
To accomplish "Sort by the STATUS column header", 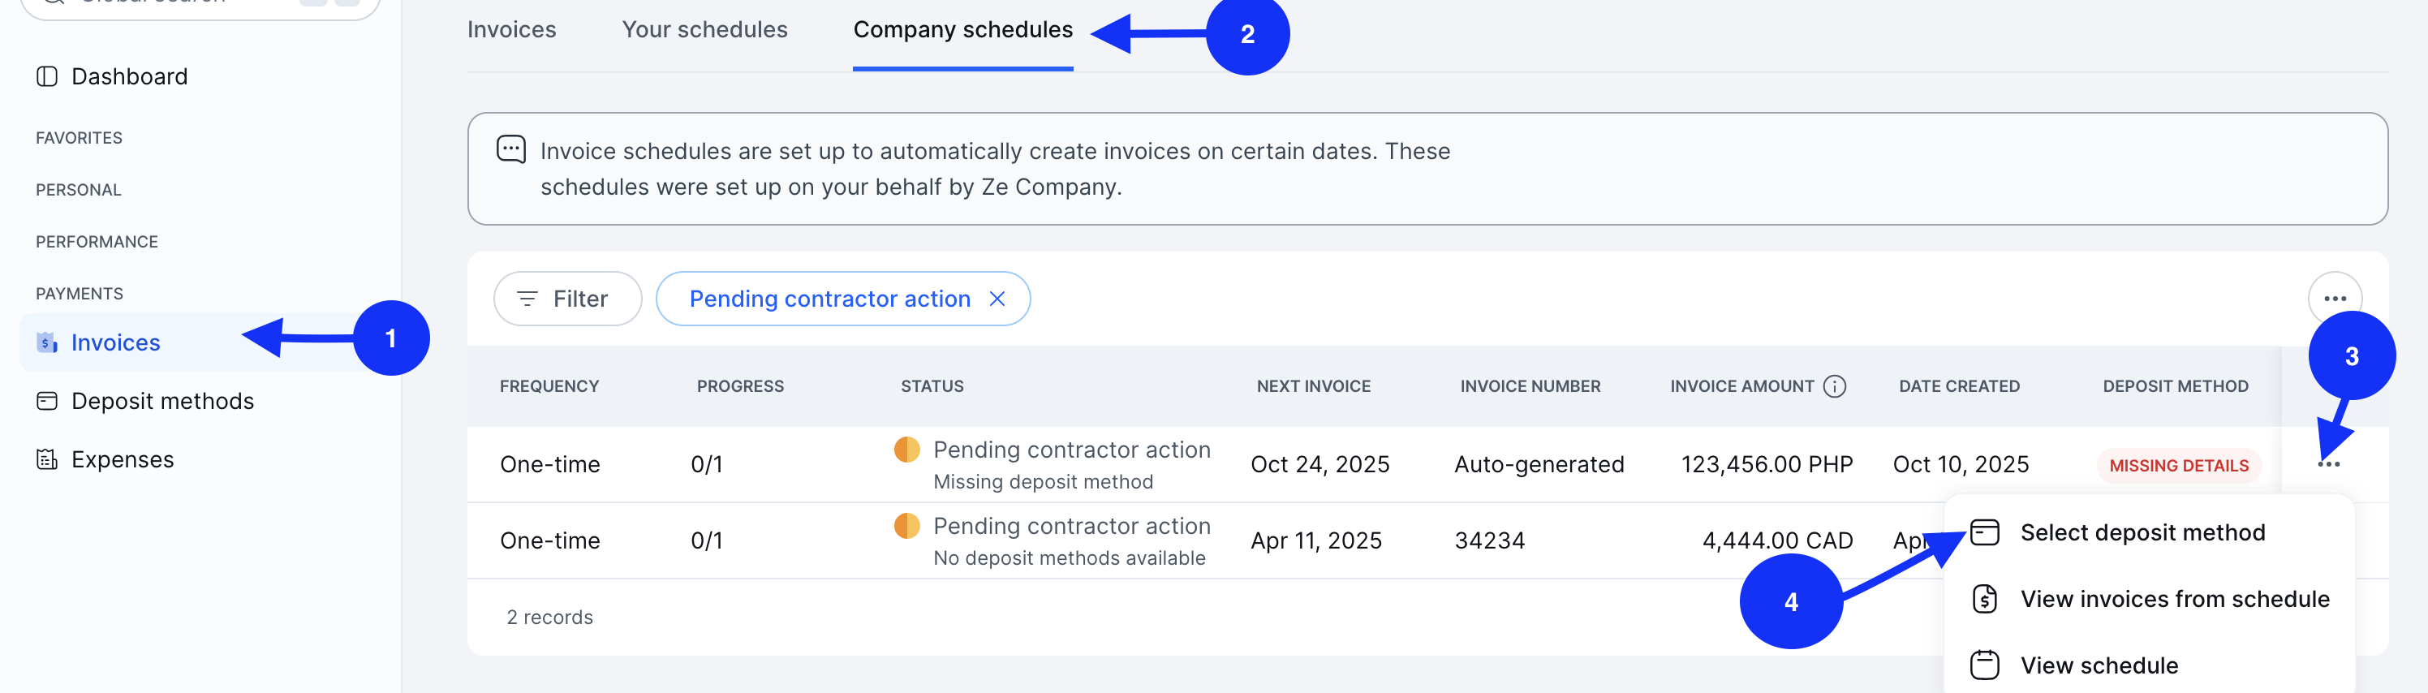I will (x=932, y=386).
